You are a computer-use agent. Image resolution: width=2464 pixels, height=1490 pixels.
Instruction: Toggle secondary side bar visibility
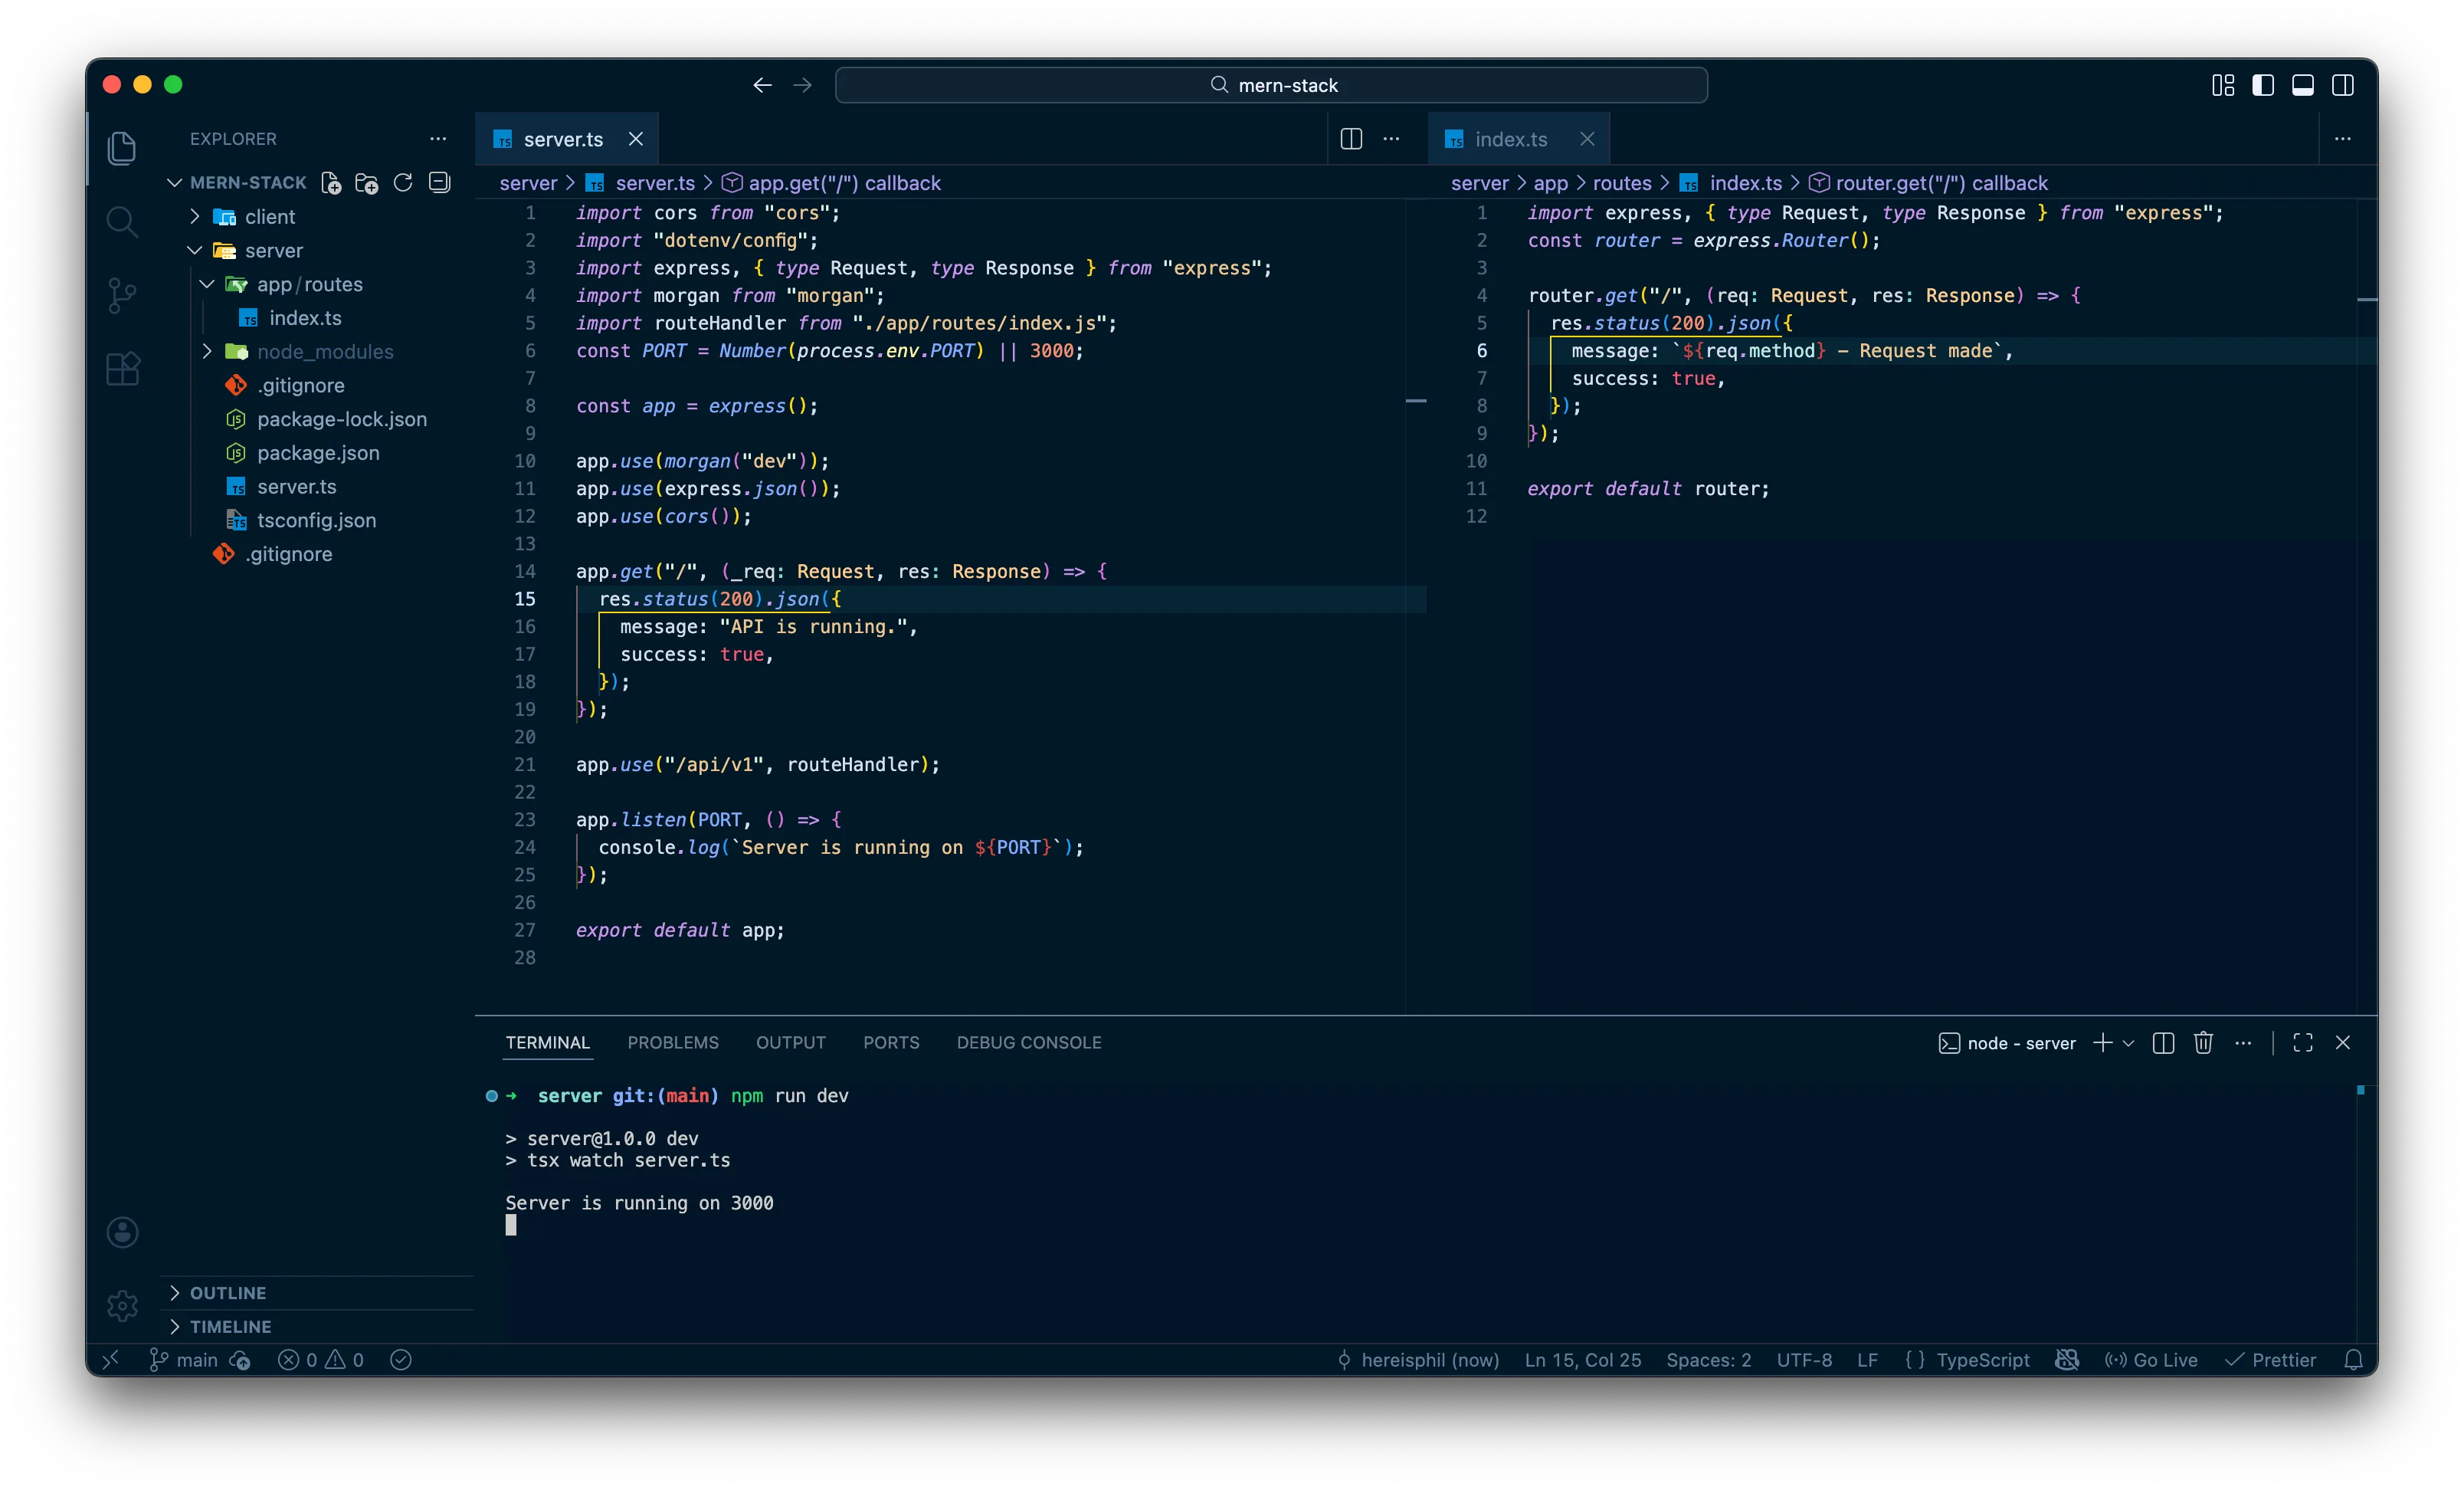coord(2342,85)
